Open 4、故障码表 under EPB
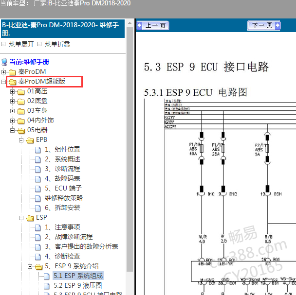The width and height of the screenshot is (296, 295). (62, 179)
